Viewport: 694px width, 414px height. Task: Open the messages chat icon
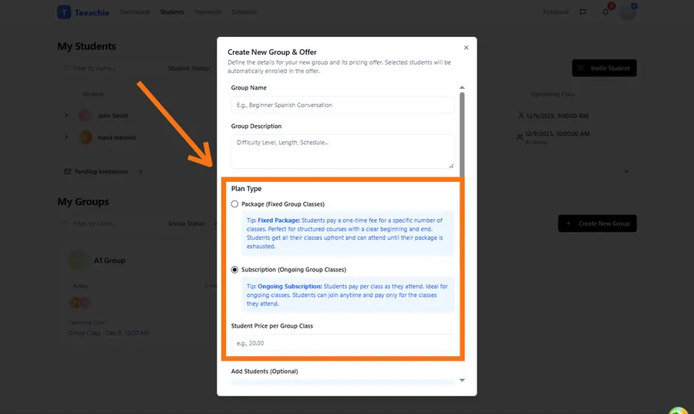pos(583,12)
